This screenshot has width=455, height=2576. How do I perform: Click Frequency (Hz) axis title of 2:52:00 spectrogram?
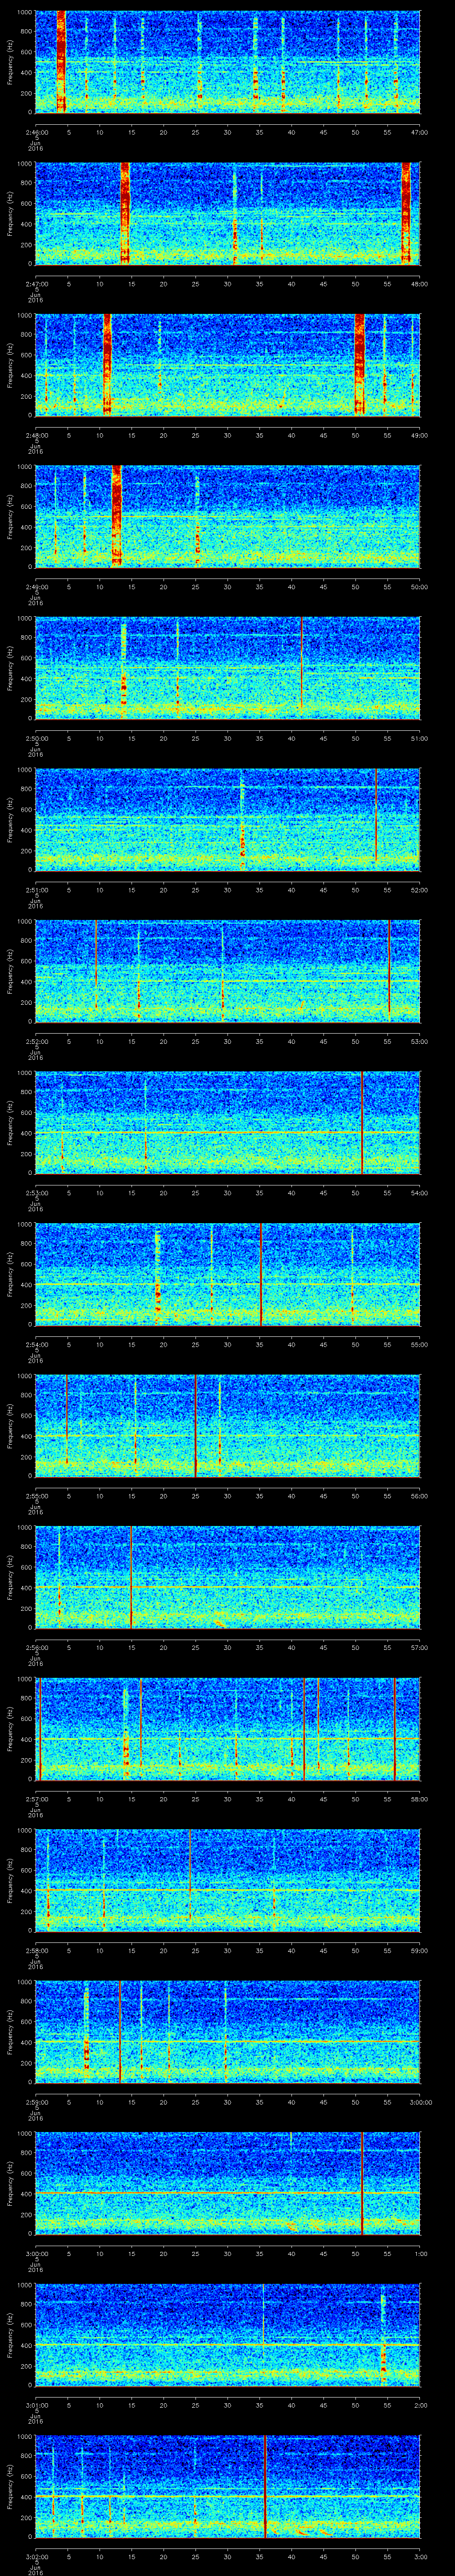pyautogui.click(x=10, y=971)
